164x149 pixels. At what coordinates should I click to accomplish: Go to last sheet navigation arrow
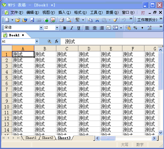pyautogui.click(x=18, y=138)
